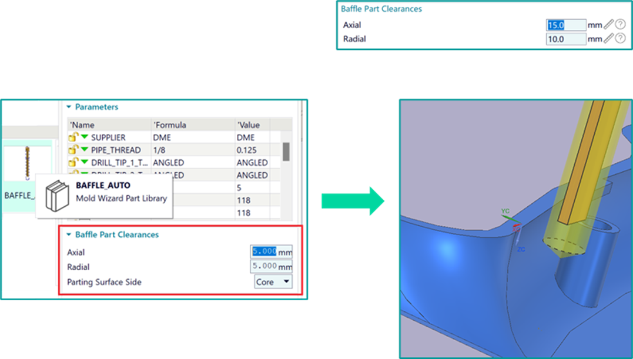Screen dimensions: 633x359
Task: Click the 'Formula column header
Action: click(169, 125)
